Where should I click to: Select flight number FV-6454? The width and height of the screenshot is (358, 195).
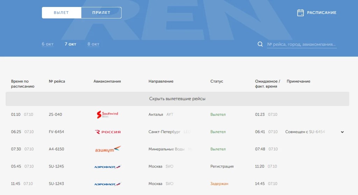(x=56, y=132)
